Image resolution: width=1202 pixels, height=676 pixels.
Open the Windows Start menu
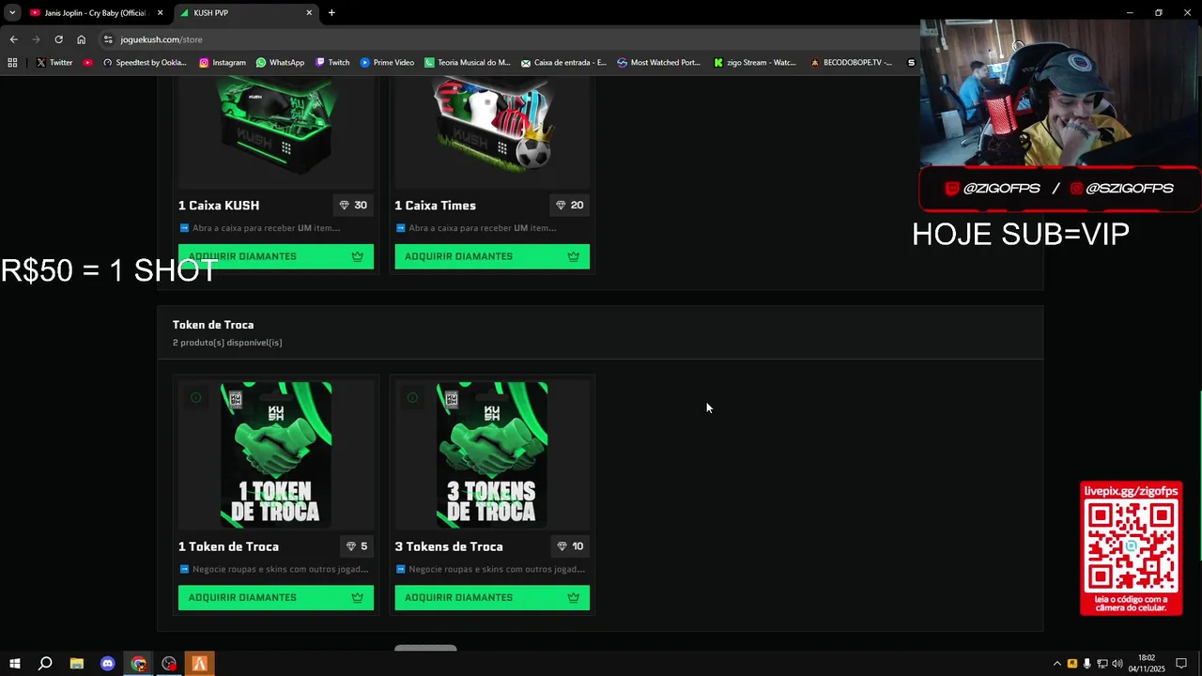click(x=15, y=664)
